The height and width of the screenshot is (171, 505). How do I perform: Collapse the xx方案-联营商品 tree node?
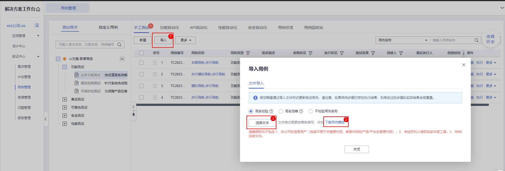coord(58,59)
